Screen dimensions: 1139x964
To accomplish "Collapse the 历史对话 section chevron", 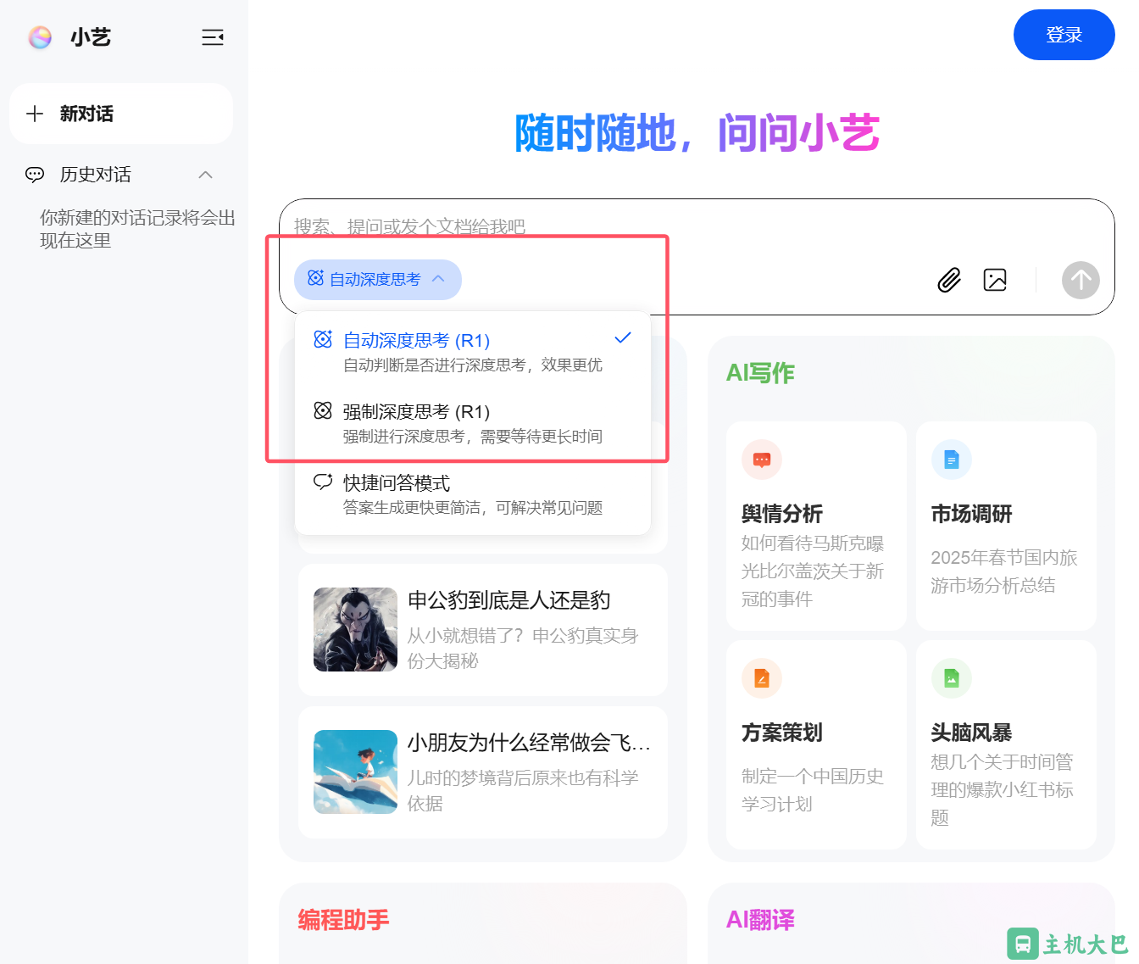I will (205, 175).
